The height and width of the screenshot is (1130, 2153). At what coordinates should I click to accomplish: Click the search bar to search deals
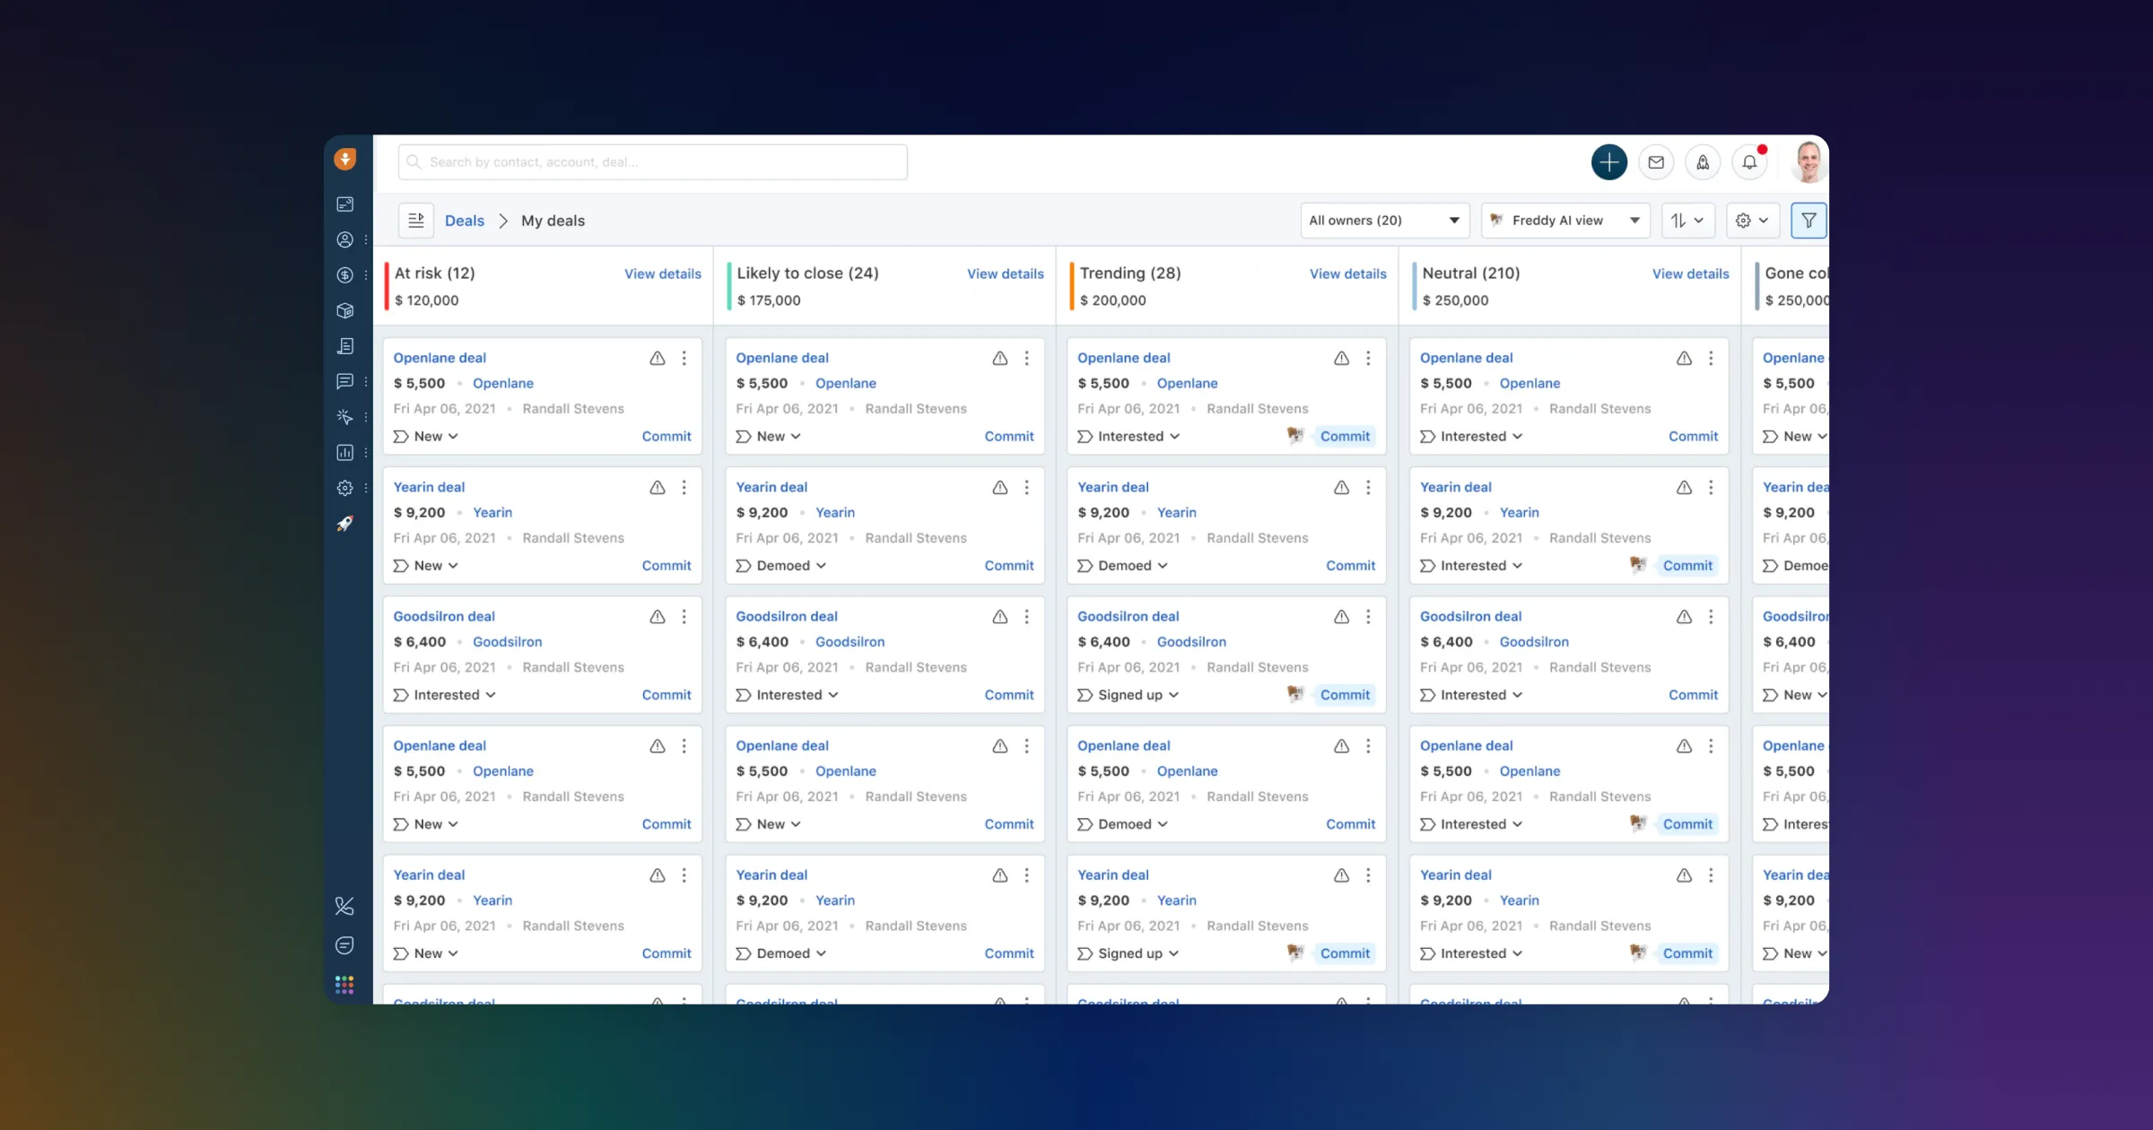pos(652,162)
